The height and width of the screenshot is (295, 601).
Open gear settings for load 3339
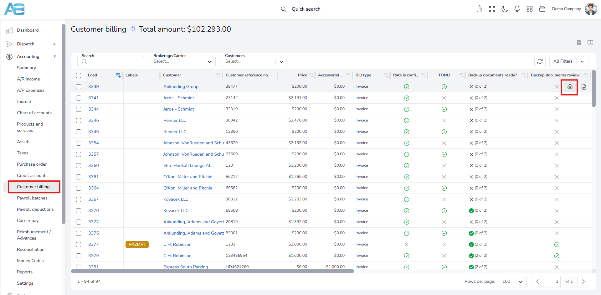coord(570,87)
